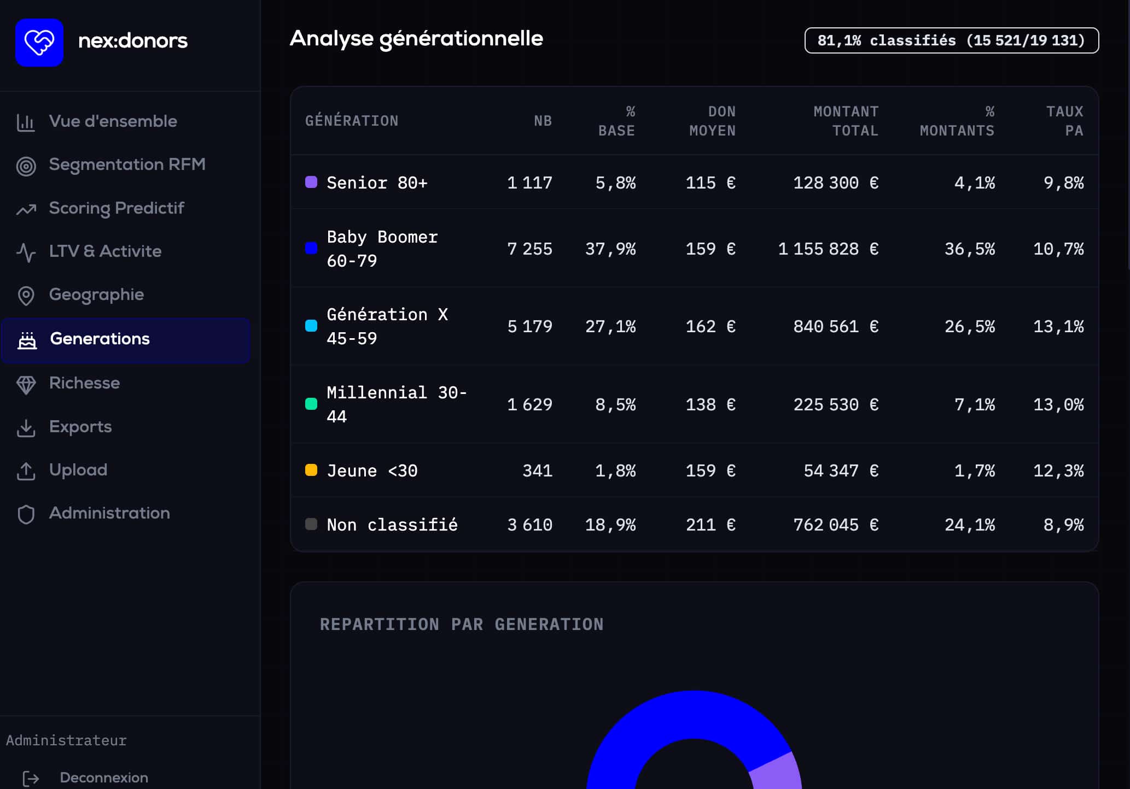Click the trending arrow icon for Scoring Predictif
This screenshot has width=1130, height=789.
tap(26, 209)
